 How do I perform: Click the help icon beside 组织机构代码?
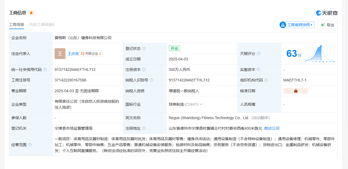pos(266,80)
